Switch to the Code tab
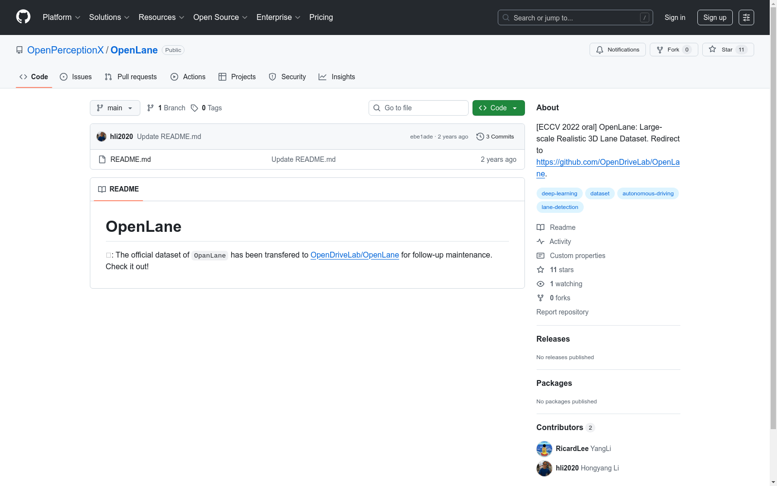 pyautogui.click(x=34, y=77)
